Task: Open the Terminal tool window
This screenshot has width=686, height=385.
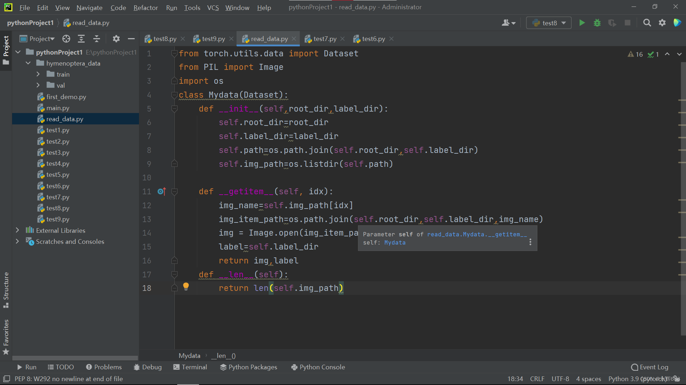Action: (190, 367)
